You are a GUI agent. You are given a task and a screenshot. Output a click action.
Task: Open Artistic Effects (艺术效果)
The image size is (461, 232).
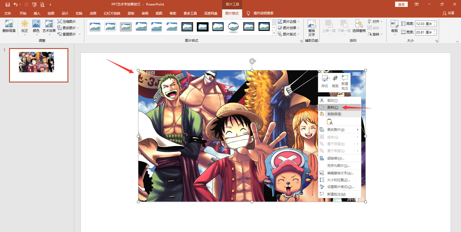tap(49, 27)
